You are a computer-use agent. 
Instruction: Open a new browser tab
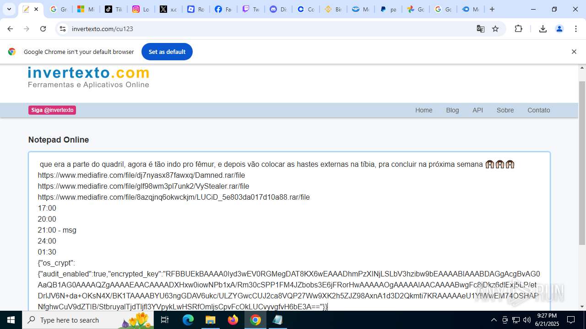coord(492,9)
